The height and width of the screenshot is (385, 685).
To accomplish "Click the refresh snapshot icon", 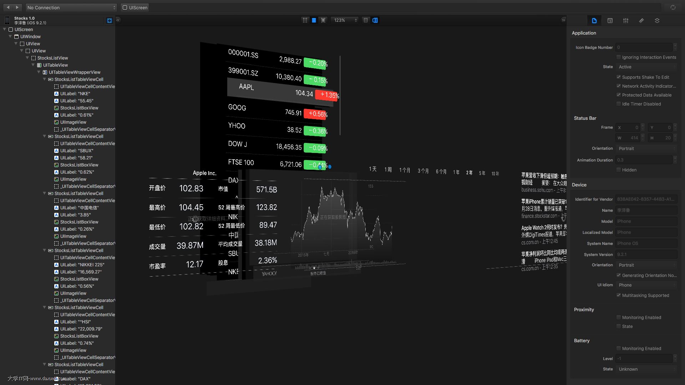I will click(x=673, y=7).
